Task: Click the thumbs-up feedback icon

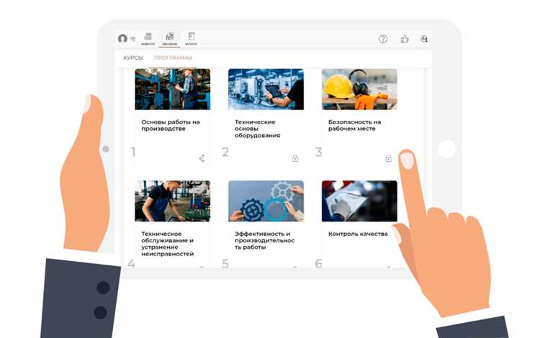Action: point(404,39)
